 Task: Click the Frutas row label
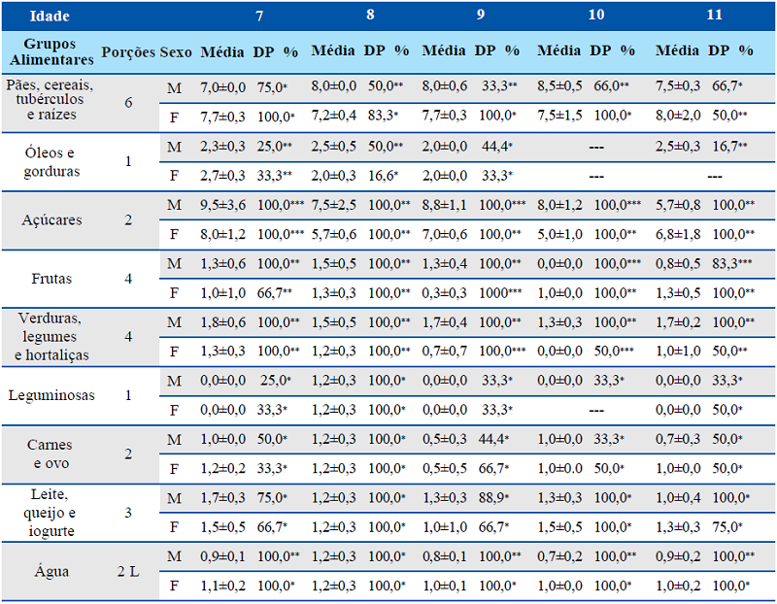tap(50, 280)
